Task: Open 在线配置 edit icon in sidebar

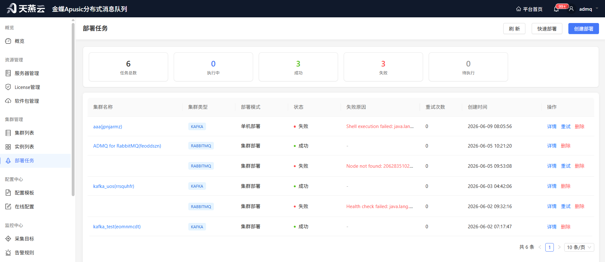Action: (8, 207)
